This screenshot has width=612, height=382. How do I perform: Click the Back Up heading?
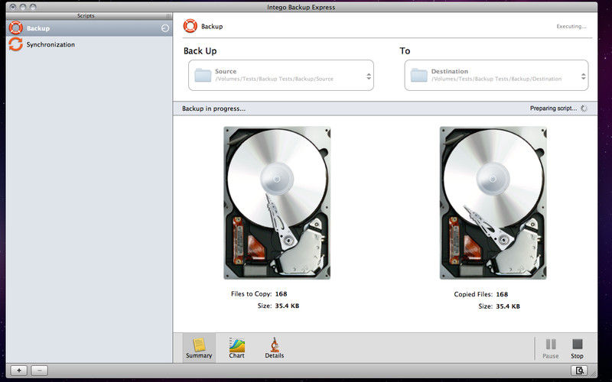[x=200, y=51]
